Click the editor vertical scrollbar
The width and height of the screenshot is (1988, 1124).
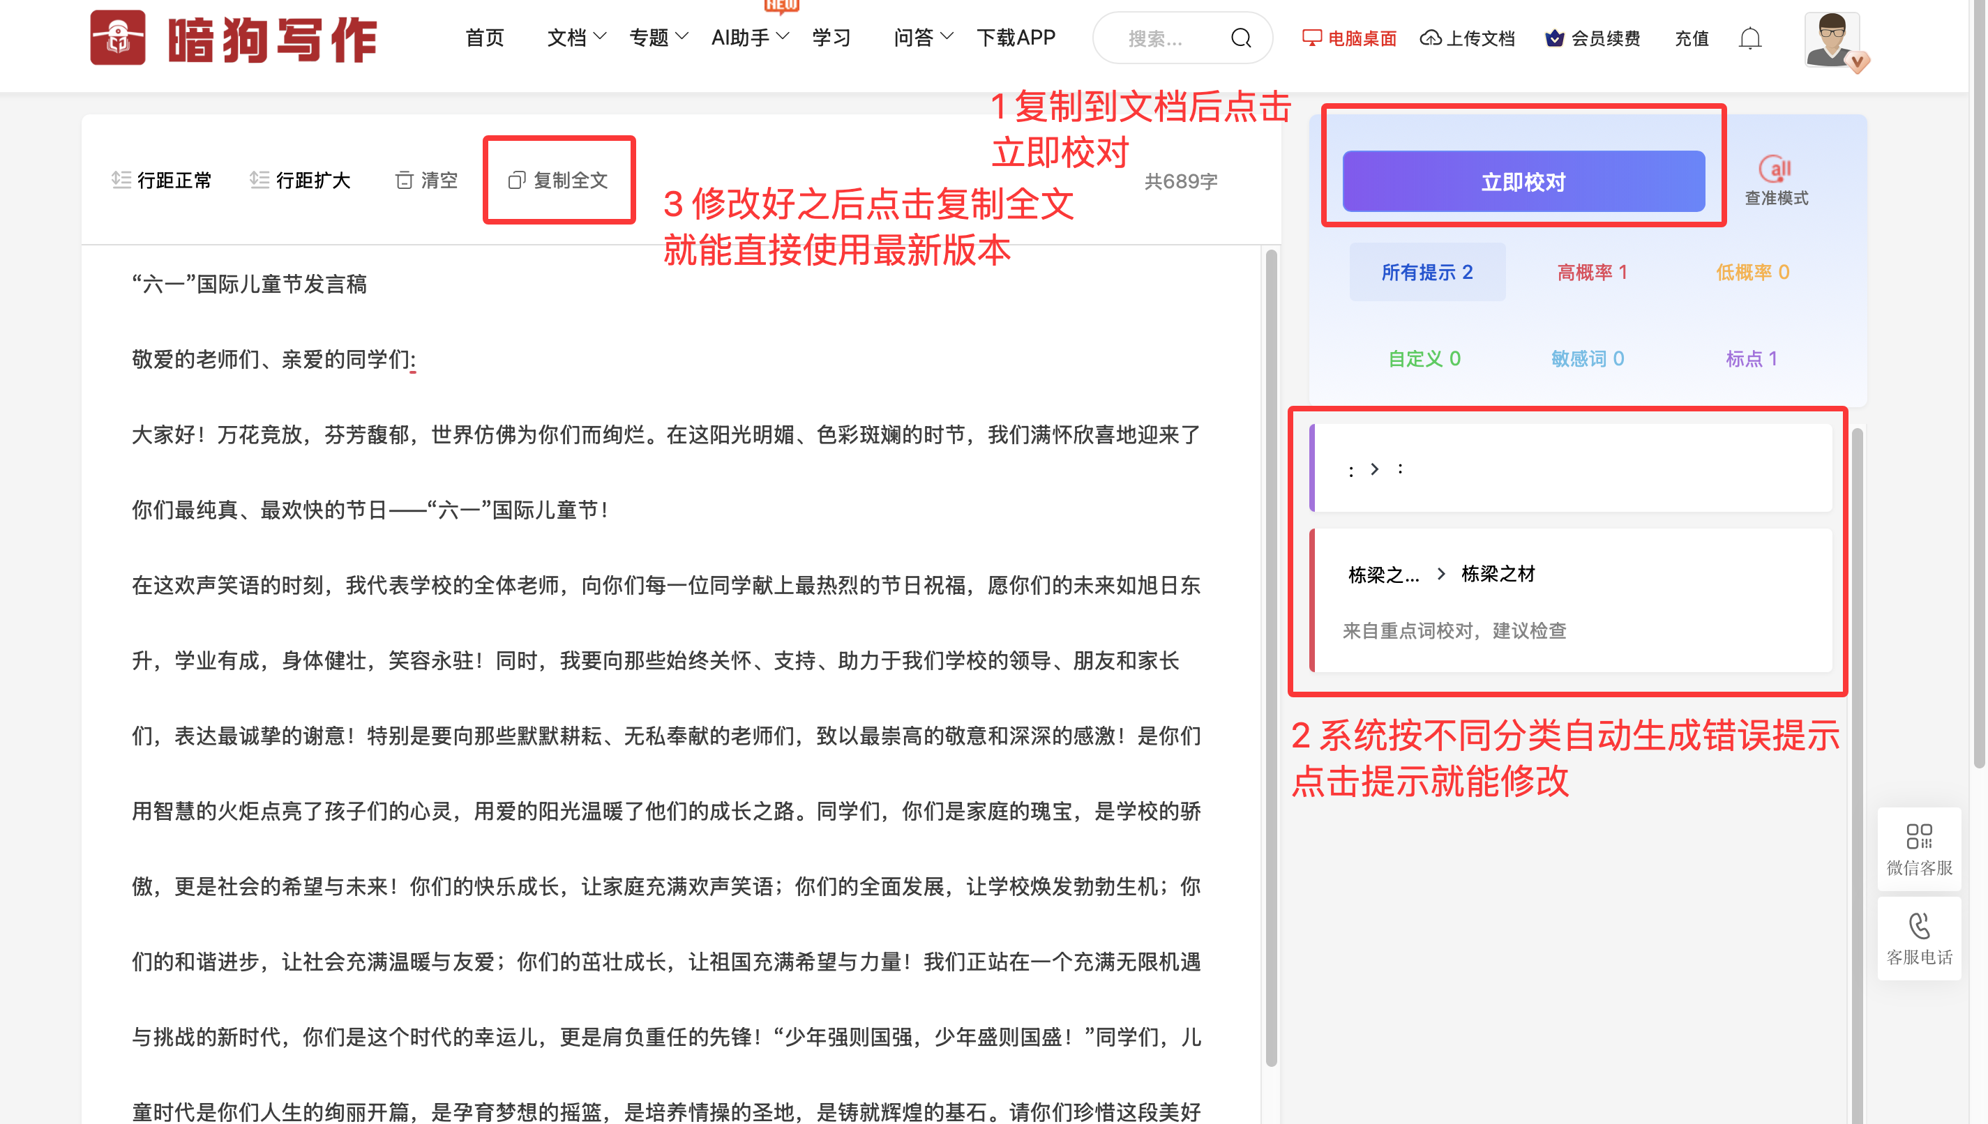1271,656
